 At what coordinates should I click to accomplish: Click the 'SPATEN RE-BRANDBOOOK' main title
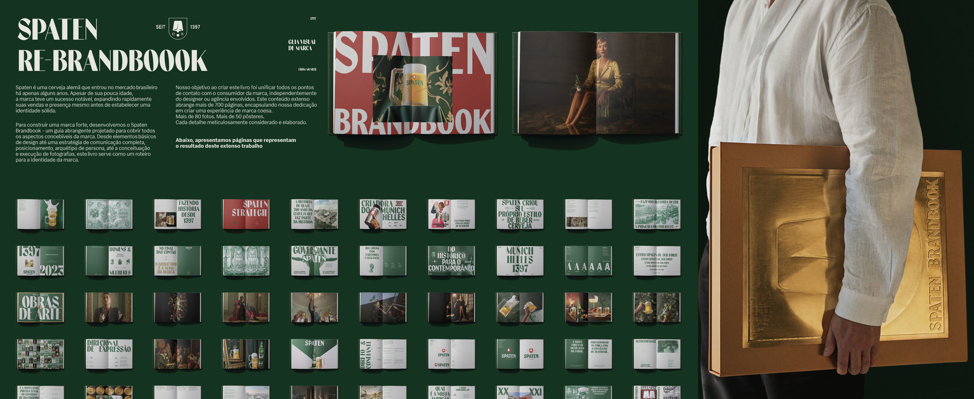[x=112, y=45]
